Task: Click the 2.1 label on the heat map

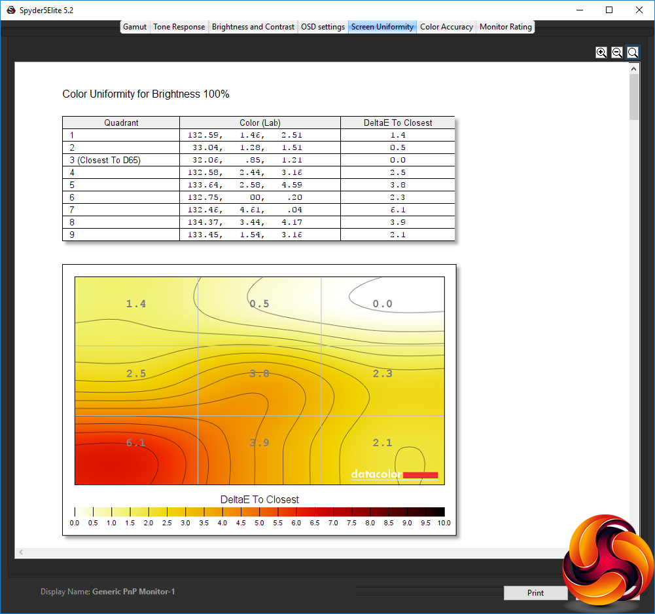Action: (383, 442)
